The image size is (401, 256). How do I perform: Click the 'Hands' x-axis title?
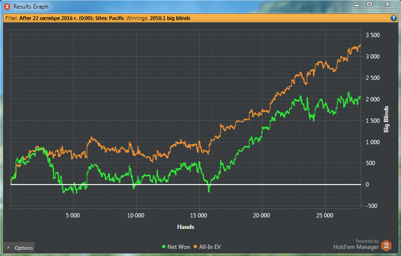pyautogui.click(x=186, y=227)
